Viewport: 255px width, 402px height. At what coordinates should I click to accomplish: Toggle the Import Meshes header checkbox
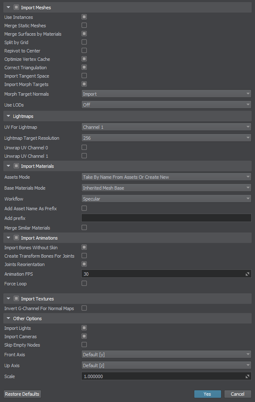pyautogui.click(x=16, y=8)
